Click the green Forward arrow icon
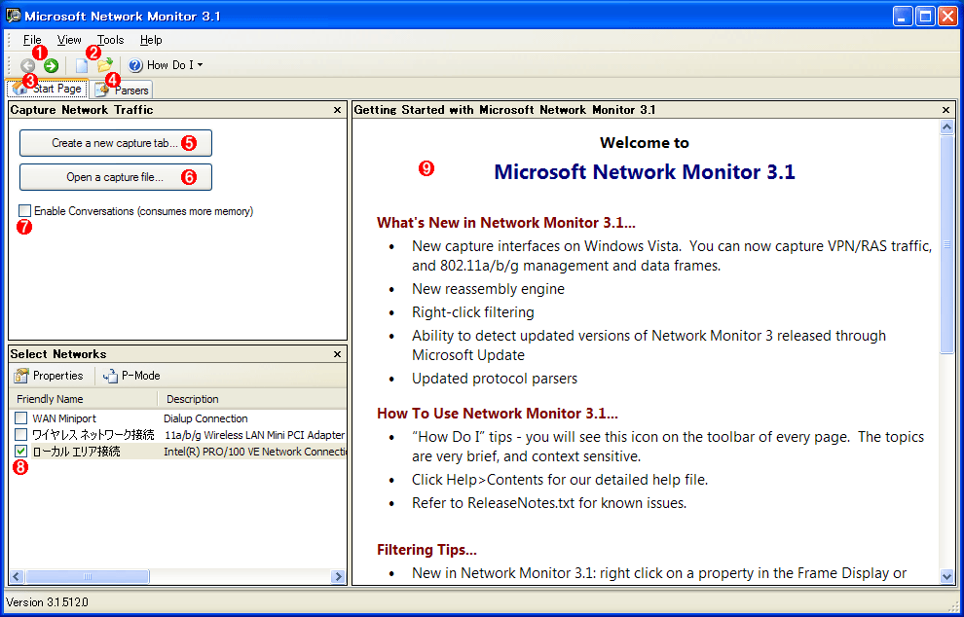964x617 pixels. 51,65
